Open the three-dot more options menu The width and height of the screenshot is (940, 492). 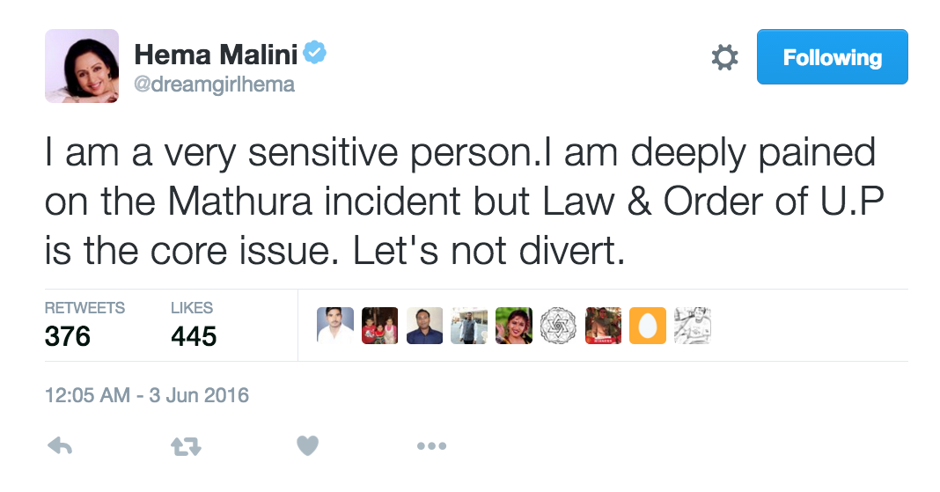[431, 446]
